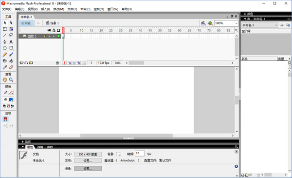Click the stroke color swatch
The height and width of the screenshot is (178, 292).
[11, 93]
